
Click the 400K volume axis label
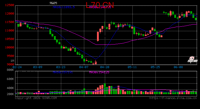coord(11,88)
